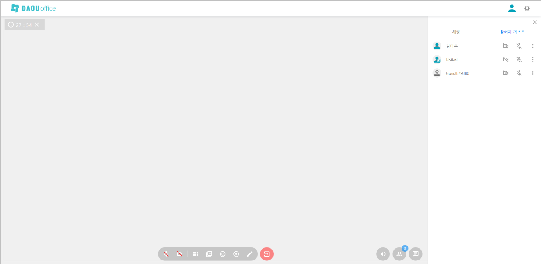The width and height of the screenshot is (541, 264).
Task: Click GuestE79380's avatar icon
Action: [437, 73]
